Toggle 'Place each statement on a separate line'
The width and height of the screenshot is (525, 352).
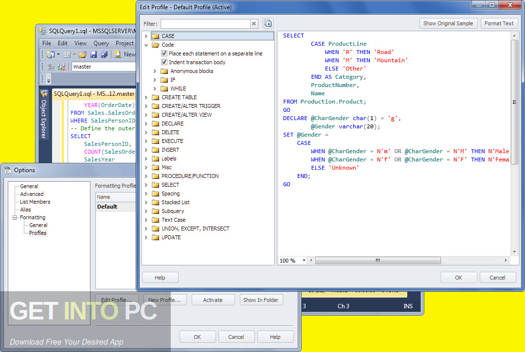click(x=164, y=53)
